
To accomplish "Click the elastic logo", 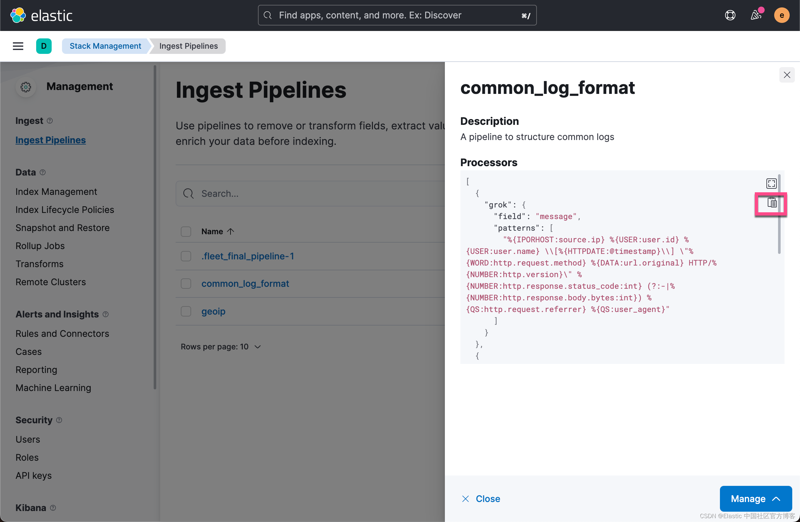I will tap(41, 15).
